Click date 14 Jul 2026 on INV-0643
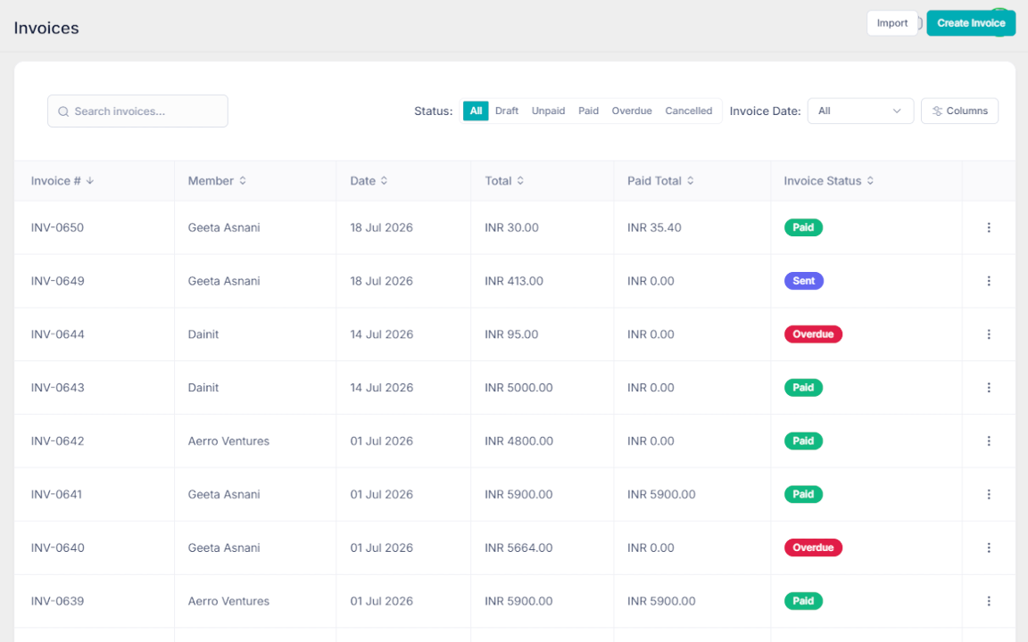Screen dimensions: 1028x642 point(382,388)
